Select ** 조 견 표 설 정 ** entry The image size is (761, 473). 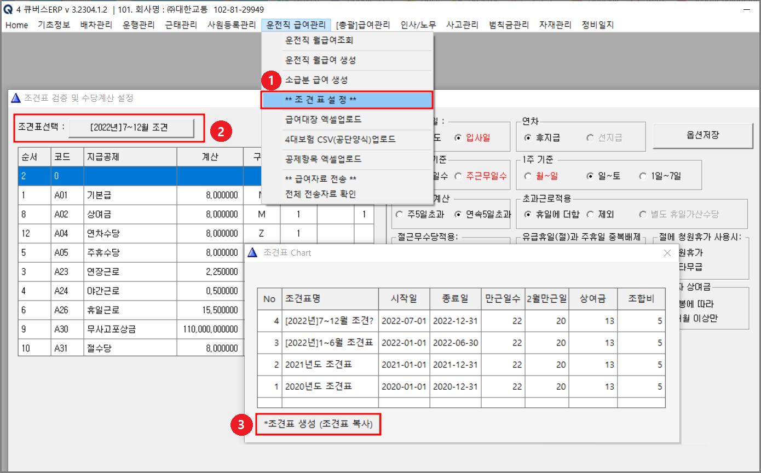pos(347,100)
